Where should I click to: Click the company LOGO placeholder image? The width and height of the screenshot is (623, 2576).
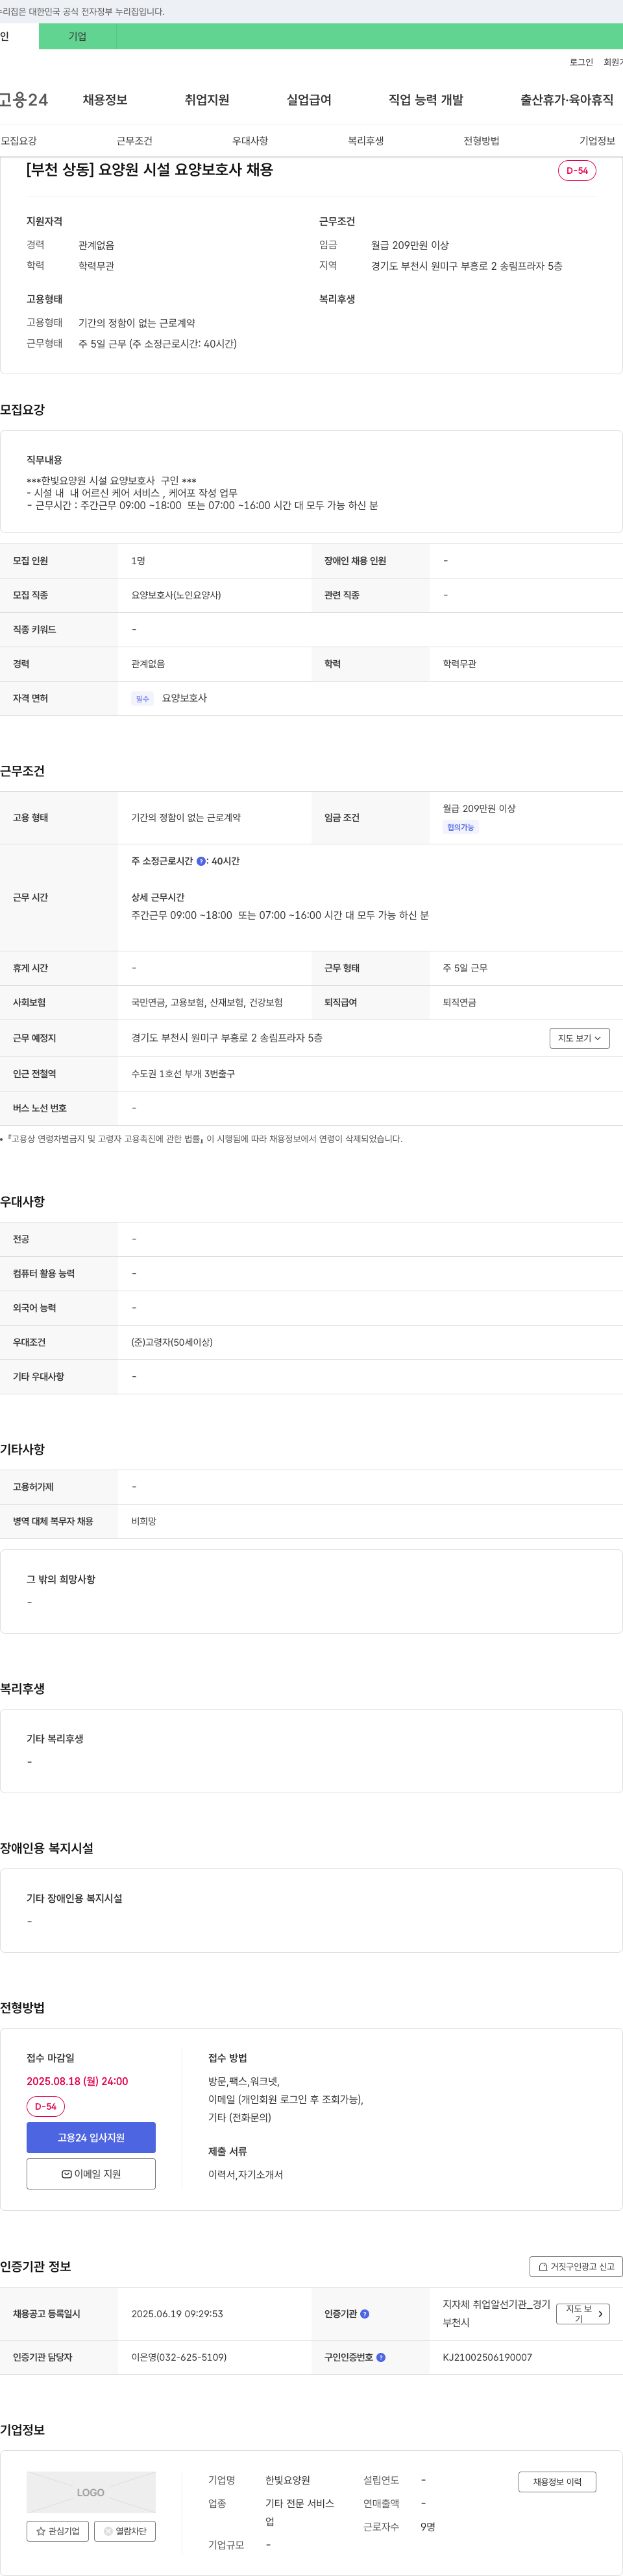pyautogui.click(x=91, y=2492)
